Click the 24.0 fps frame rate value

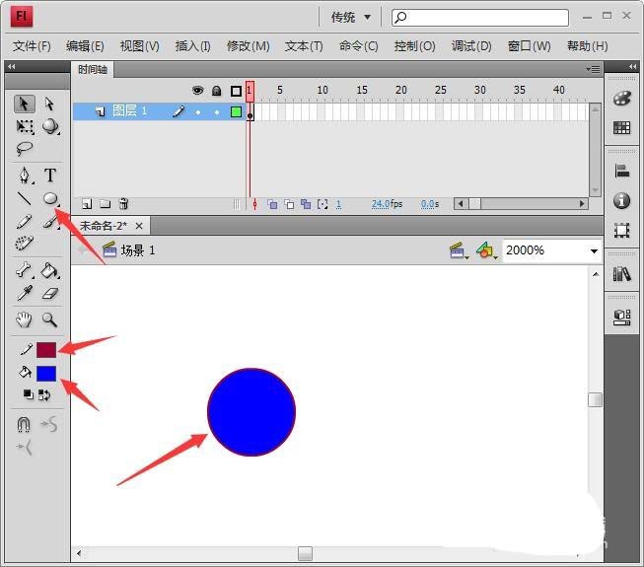[381, 204]
